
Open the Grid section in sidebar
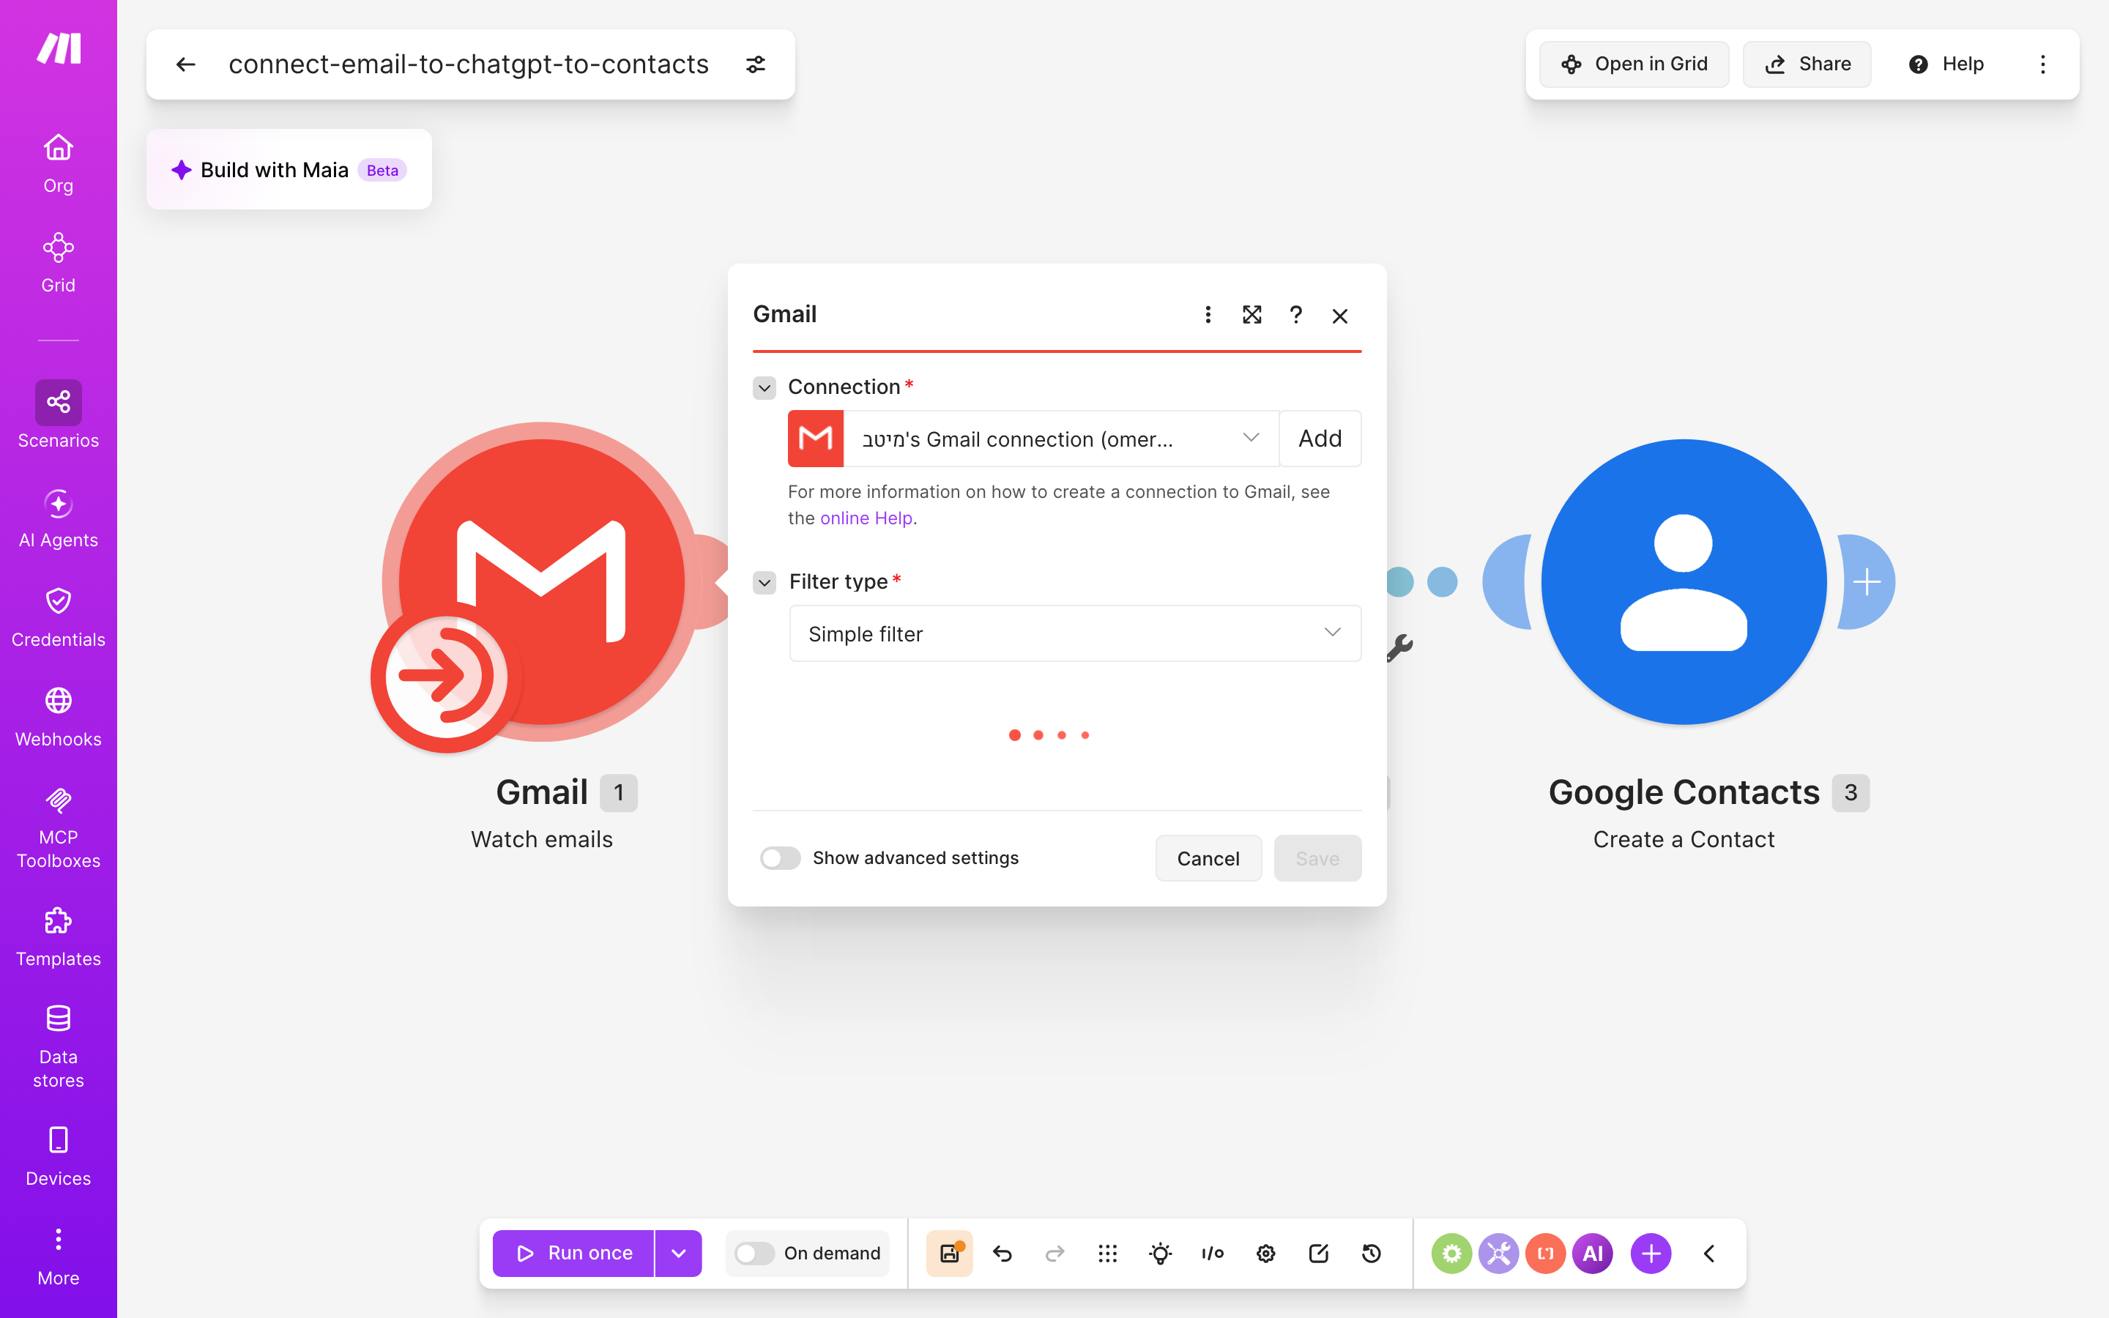click(59, 264)
